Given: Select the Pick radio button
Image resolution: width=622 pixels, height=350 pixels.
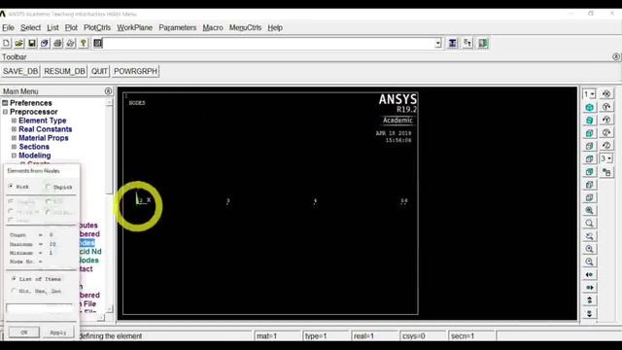Looking at the screenshot, I should tap(11, 186).
